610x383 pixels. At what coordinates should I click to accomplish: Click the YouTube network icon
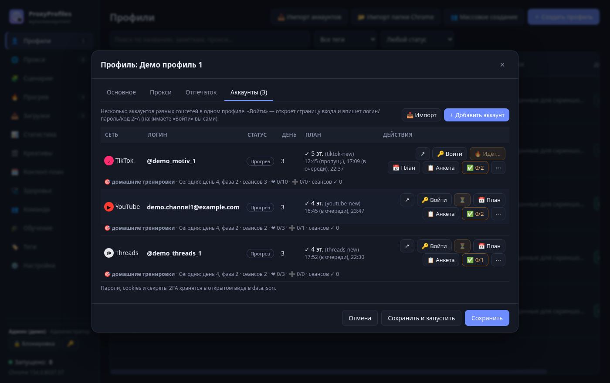point(109,207)
